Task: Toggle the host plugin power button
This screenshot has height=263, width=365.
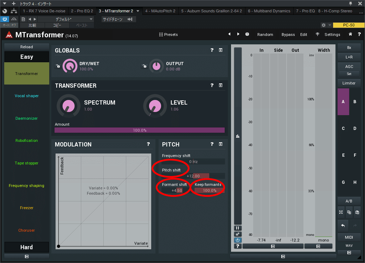Action: [x=5, y=19]
